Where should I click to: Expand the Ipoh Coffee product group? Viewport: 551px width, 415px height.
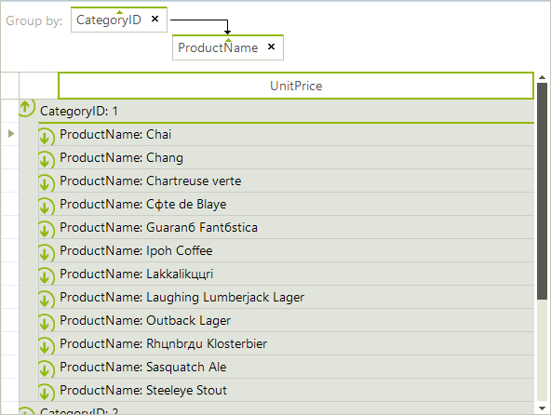(47, 253)
